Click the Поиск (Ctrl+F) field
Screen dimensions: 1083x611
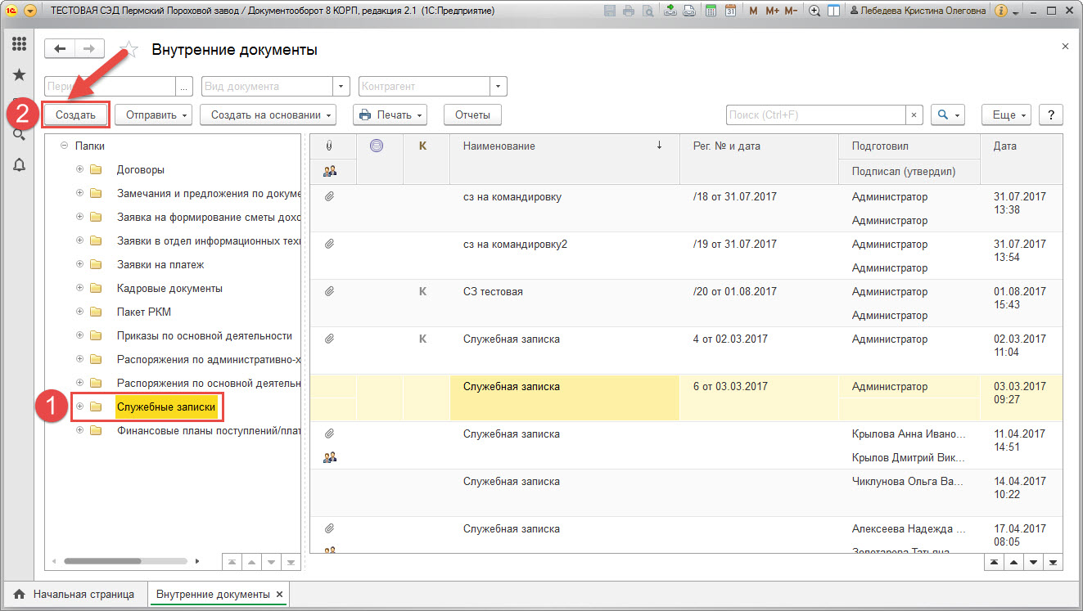point(816,115)
